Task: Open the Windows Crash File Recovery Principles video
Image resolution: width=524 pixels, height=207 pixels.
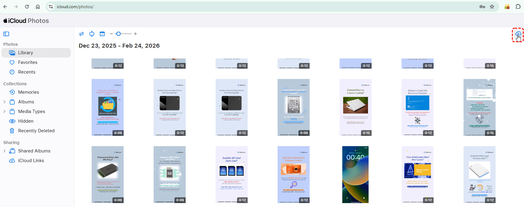Action: (x=418, y=108)
